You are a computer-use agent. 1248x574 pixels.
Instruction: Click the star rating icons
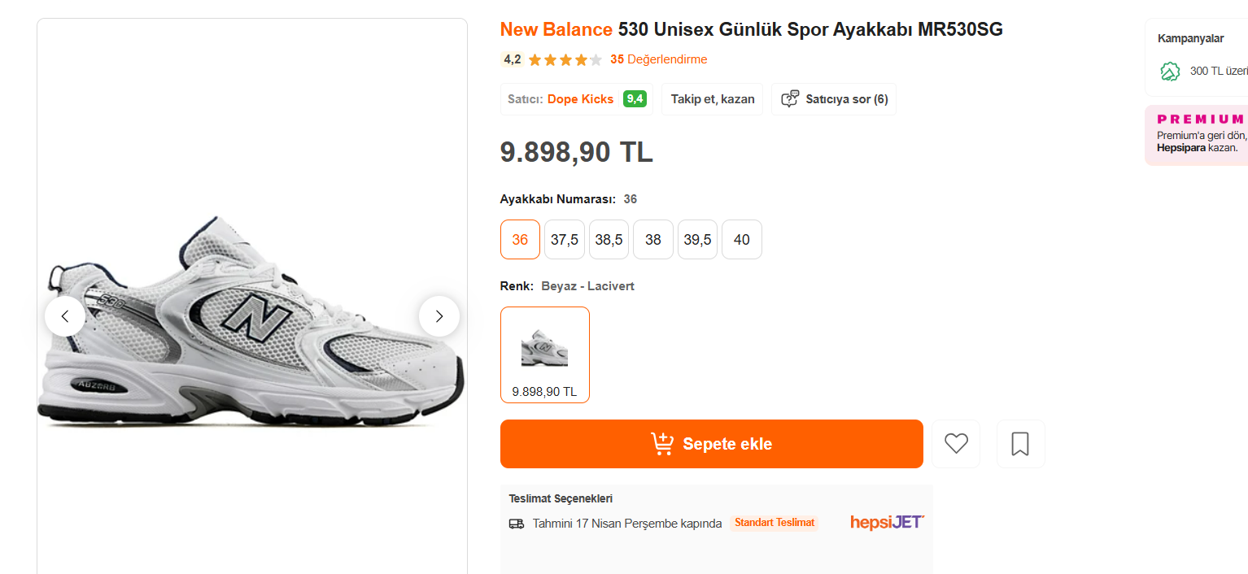pos(565,59)
